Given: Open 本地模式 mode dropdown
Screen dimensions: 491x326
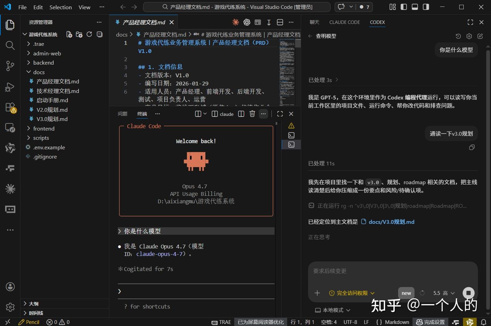Looking at the screenshot, I should (x=333, y=310).
